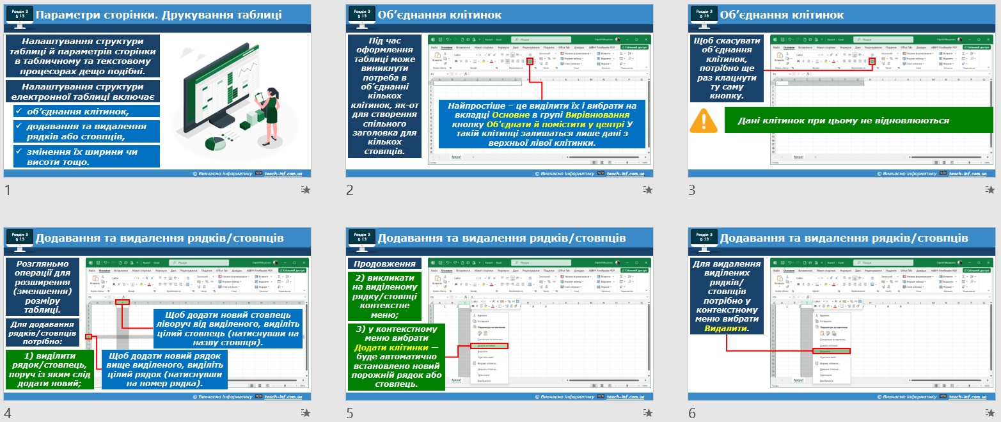Select slide 6 showing 'Видалити' context menu
The image size is (1001, 422).
pyautogui.click(x=842, y=314)
